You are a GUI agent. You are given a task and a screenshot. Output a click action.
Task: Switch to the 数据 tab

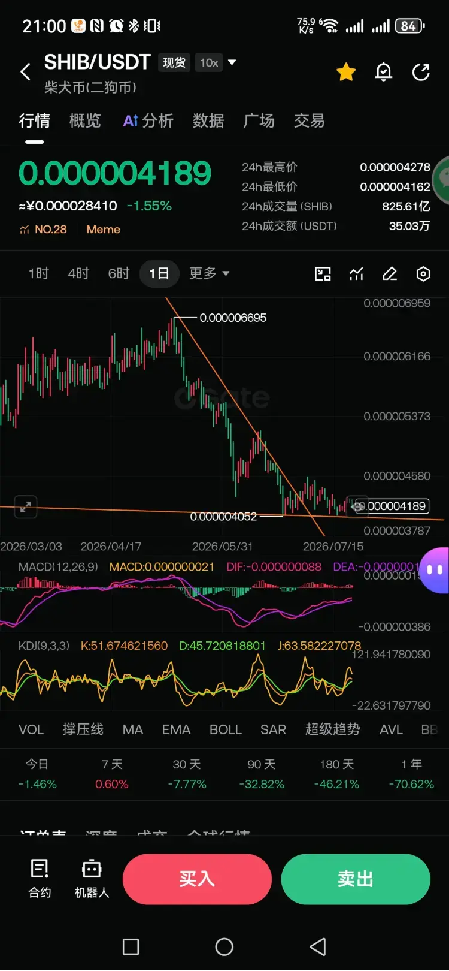pyautogui.click(x=208, y=121)
